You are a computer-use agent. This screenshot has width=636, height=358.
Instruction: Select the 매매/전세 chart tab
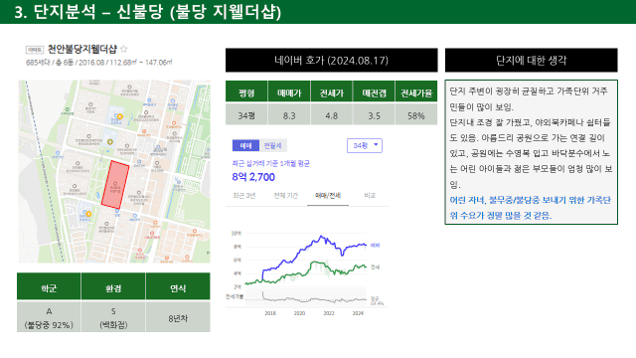(328, 196)
